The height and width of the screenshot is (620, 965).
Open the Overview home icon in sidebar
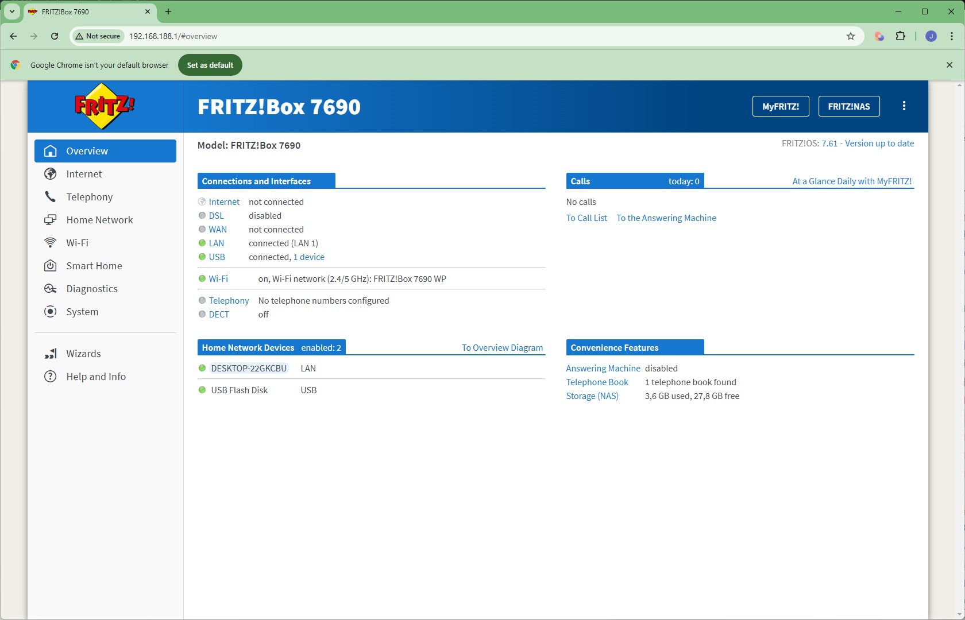pos(51,151)
